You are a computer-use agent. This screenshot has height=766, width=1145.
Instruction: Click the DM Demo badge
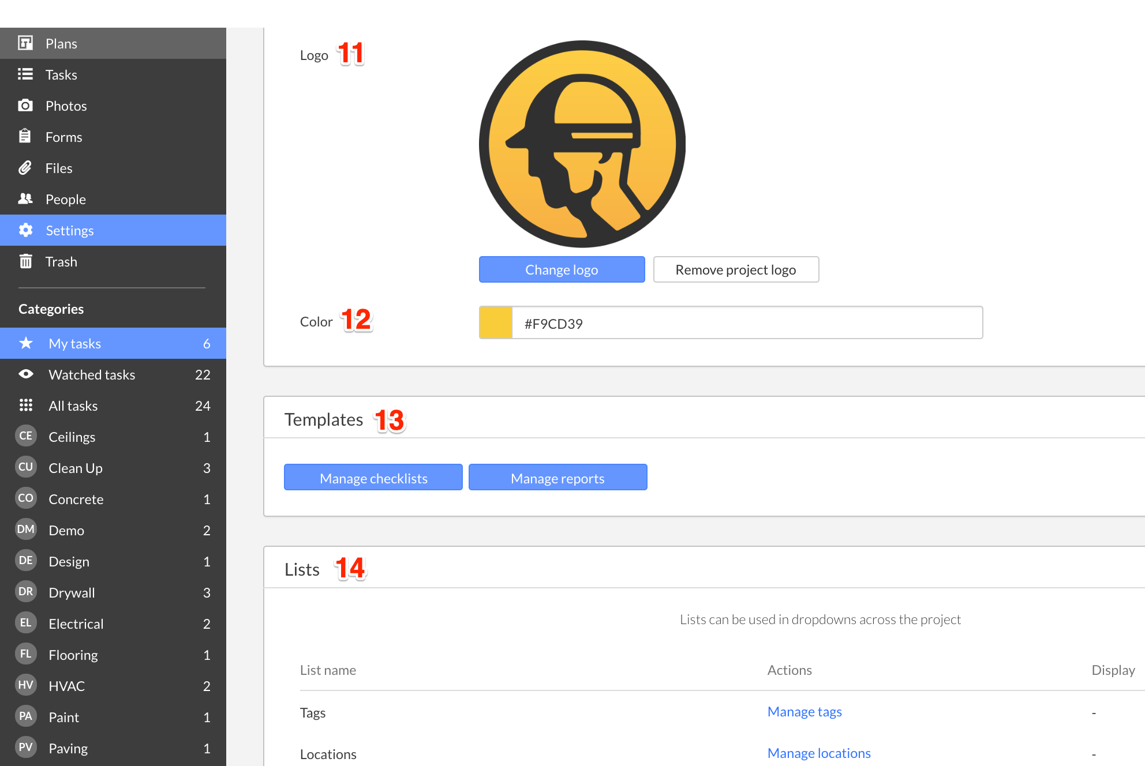26,530
